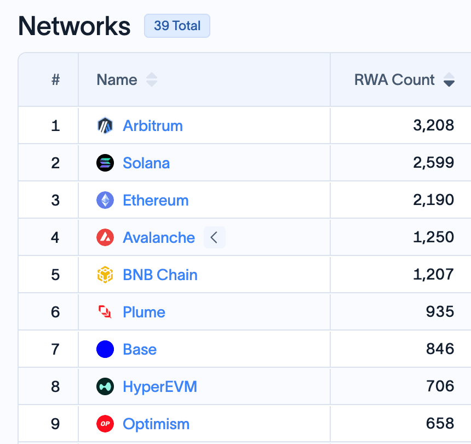Click rank number 1 in Arbitrum row
The height and width of the screenshot is (444, 471).
55,126
